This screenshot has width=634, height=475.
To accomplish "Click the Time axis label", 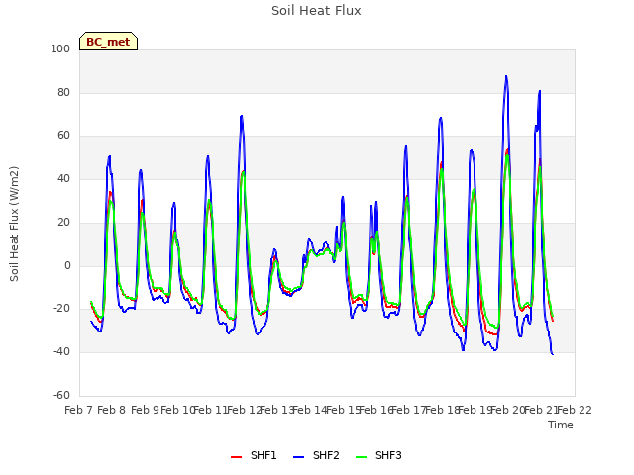I will pyautogui.click(x=561, y=425).
